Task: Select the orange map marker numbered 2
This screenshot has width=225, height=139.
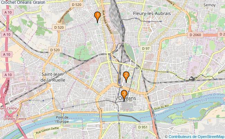Action: tap(126, 77)
